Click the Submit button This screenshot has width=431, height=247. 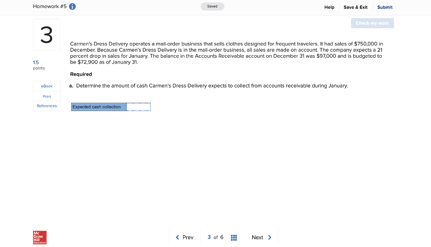pos(385,7)
